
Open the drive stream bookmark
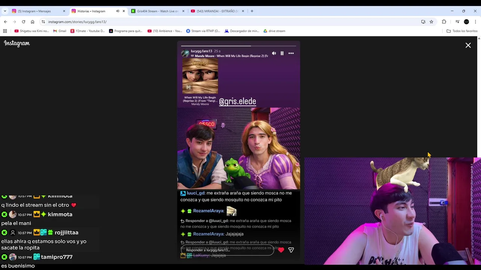274,31
